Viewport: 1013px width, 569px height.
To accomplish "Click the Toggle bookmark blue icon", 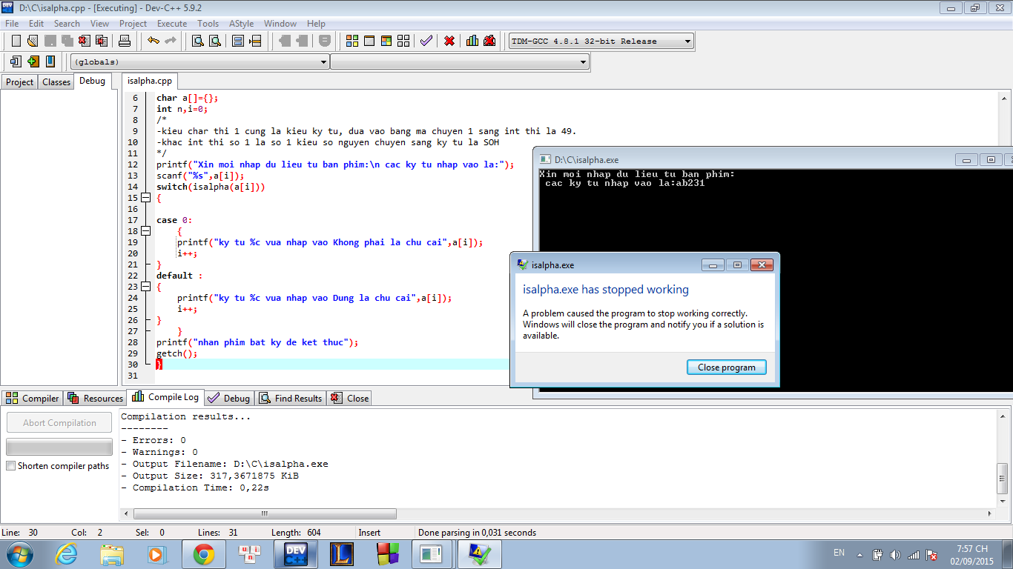I will point(50,61).
